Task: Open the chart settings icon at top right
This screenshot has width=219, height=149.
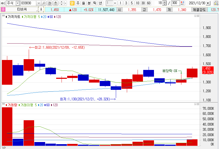Action: (216, 3)
